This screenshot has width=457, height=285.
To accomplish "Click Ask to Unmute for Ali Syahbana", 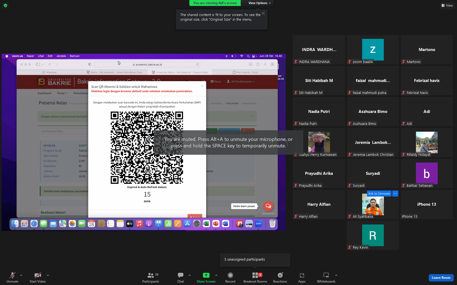I will click(379, 194).
